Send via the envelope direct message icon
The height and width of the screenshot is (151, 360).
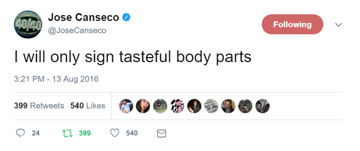point(162,133)
